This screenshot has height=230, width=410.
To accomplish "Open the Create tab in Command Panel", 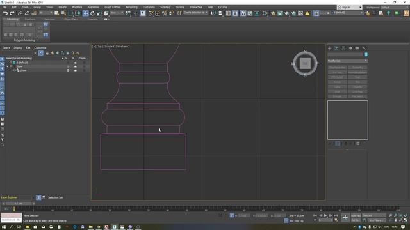I will (329, 49).
